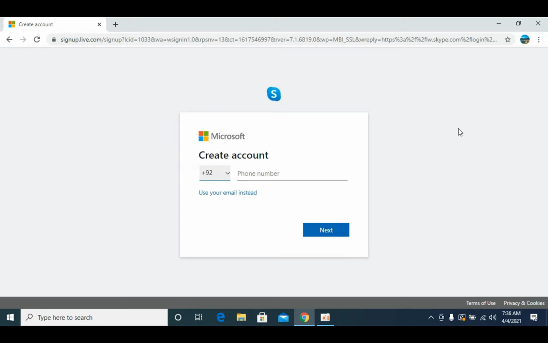Close the Create account tab
This screenshot has width=548, height=343.
[x=99, y=24]
